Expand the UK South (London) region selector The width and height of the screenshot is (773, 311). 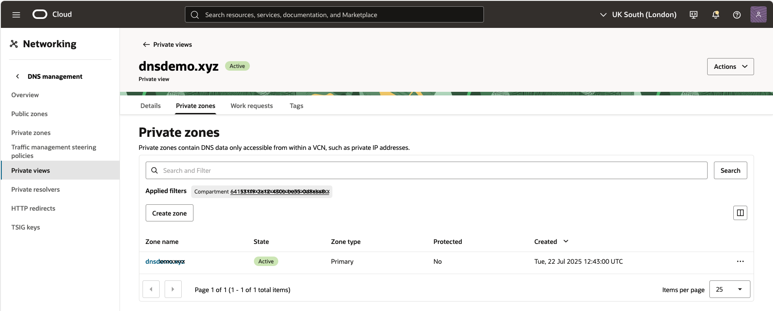pyautogui.click(x=638, y=15)
